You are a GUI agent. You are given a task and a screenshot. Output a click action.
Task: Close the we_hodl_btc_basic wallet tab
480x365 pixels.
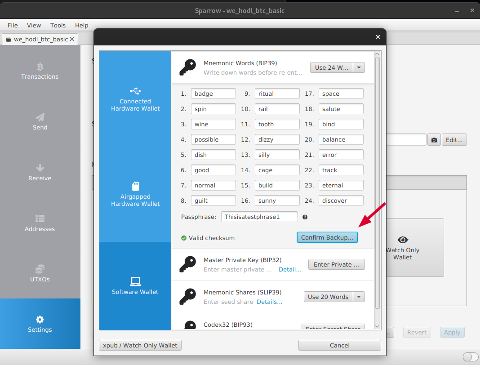(x=72, y=39)
